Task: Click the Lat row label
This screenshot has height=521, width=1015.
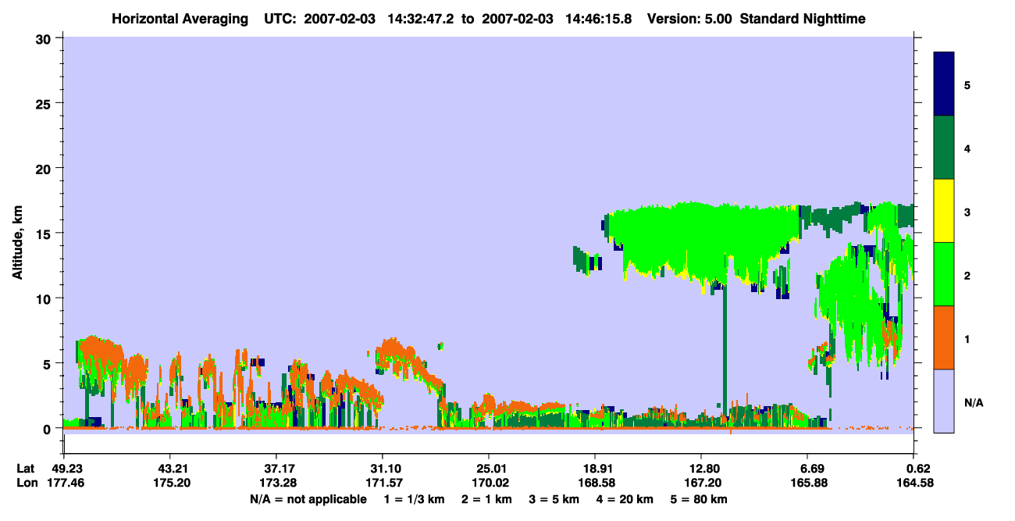Action: [26, 469]
